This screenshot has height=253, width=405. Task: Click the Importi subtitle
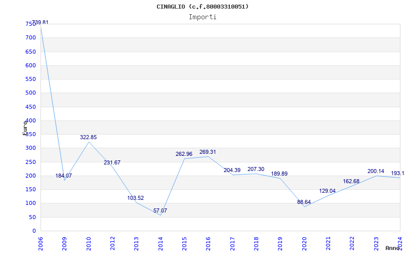click(202, 17)
